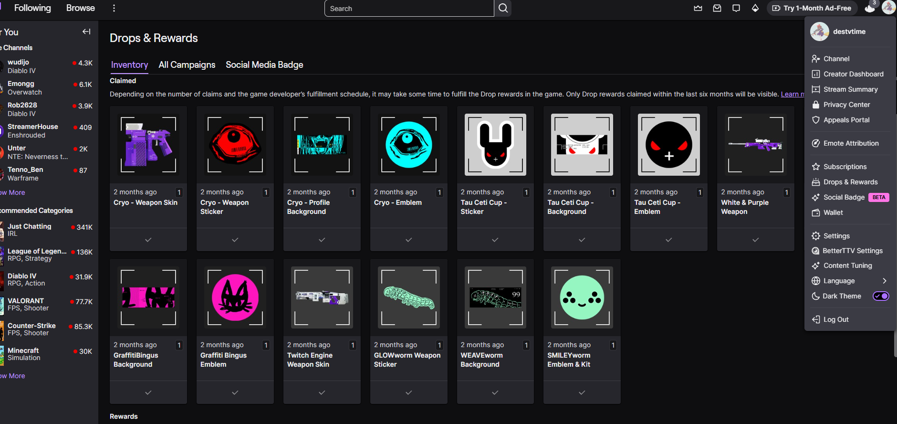Expand the Cryo - Weapon Skin details chevron

(x=148, y=240)
